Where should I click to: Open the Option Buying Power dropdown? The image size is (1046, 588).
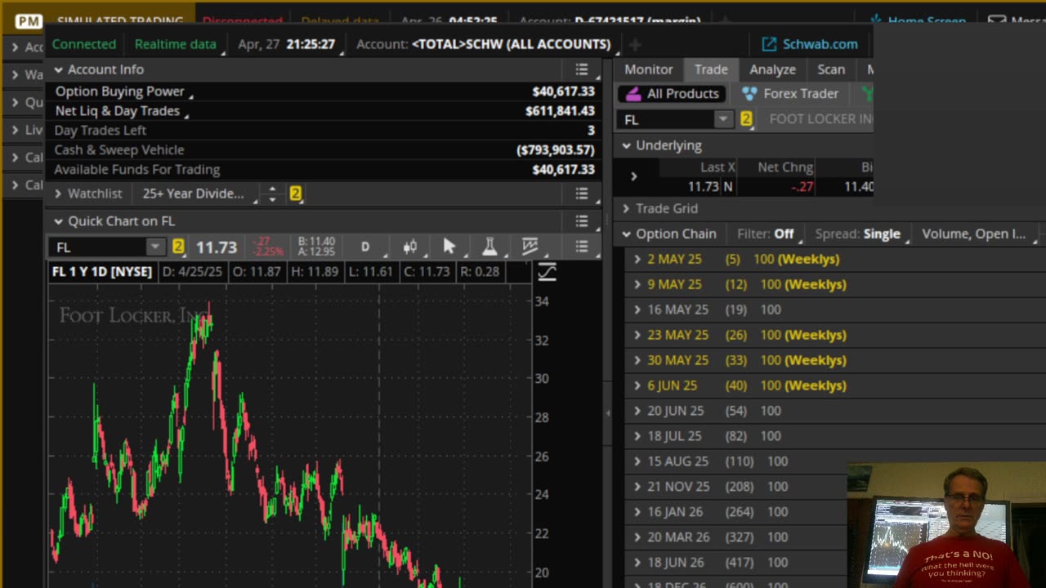pos(123,91)
